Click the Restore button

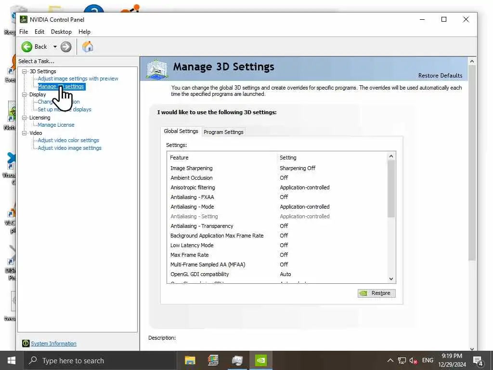(x=376, y=293)
